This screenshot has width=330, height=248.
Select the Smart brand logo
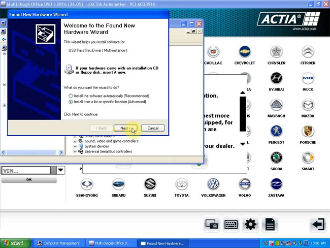[308, 158]
